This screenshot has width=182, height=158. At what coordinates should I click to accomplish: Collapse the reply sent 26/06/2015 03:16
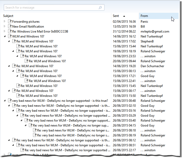coord(13,111)
